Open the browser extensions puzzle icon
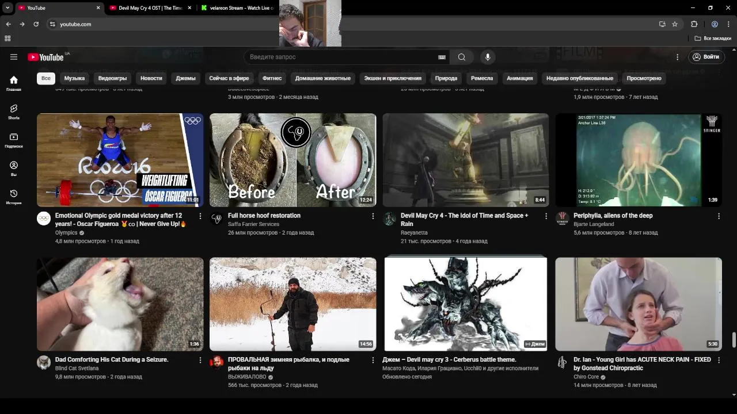This screenshot has width=737, height=414. (694, 24)
